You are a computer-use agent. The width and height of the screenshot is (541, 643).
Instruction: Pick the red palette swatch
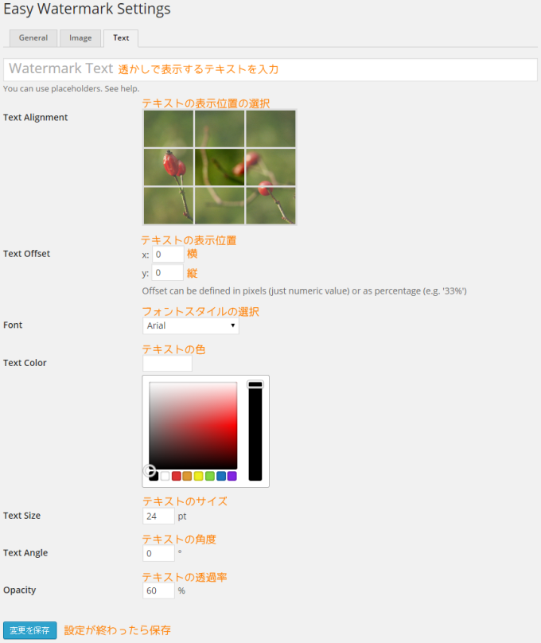(x=177, y=476)
